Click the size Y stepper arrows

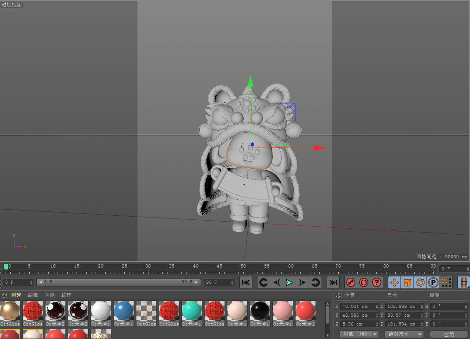click(422, 315)
